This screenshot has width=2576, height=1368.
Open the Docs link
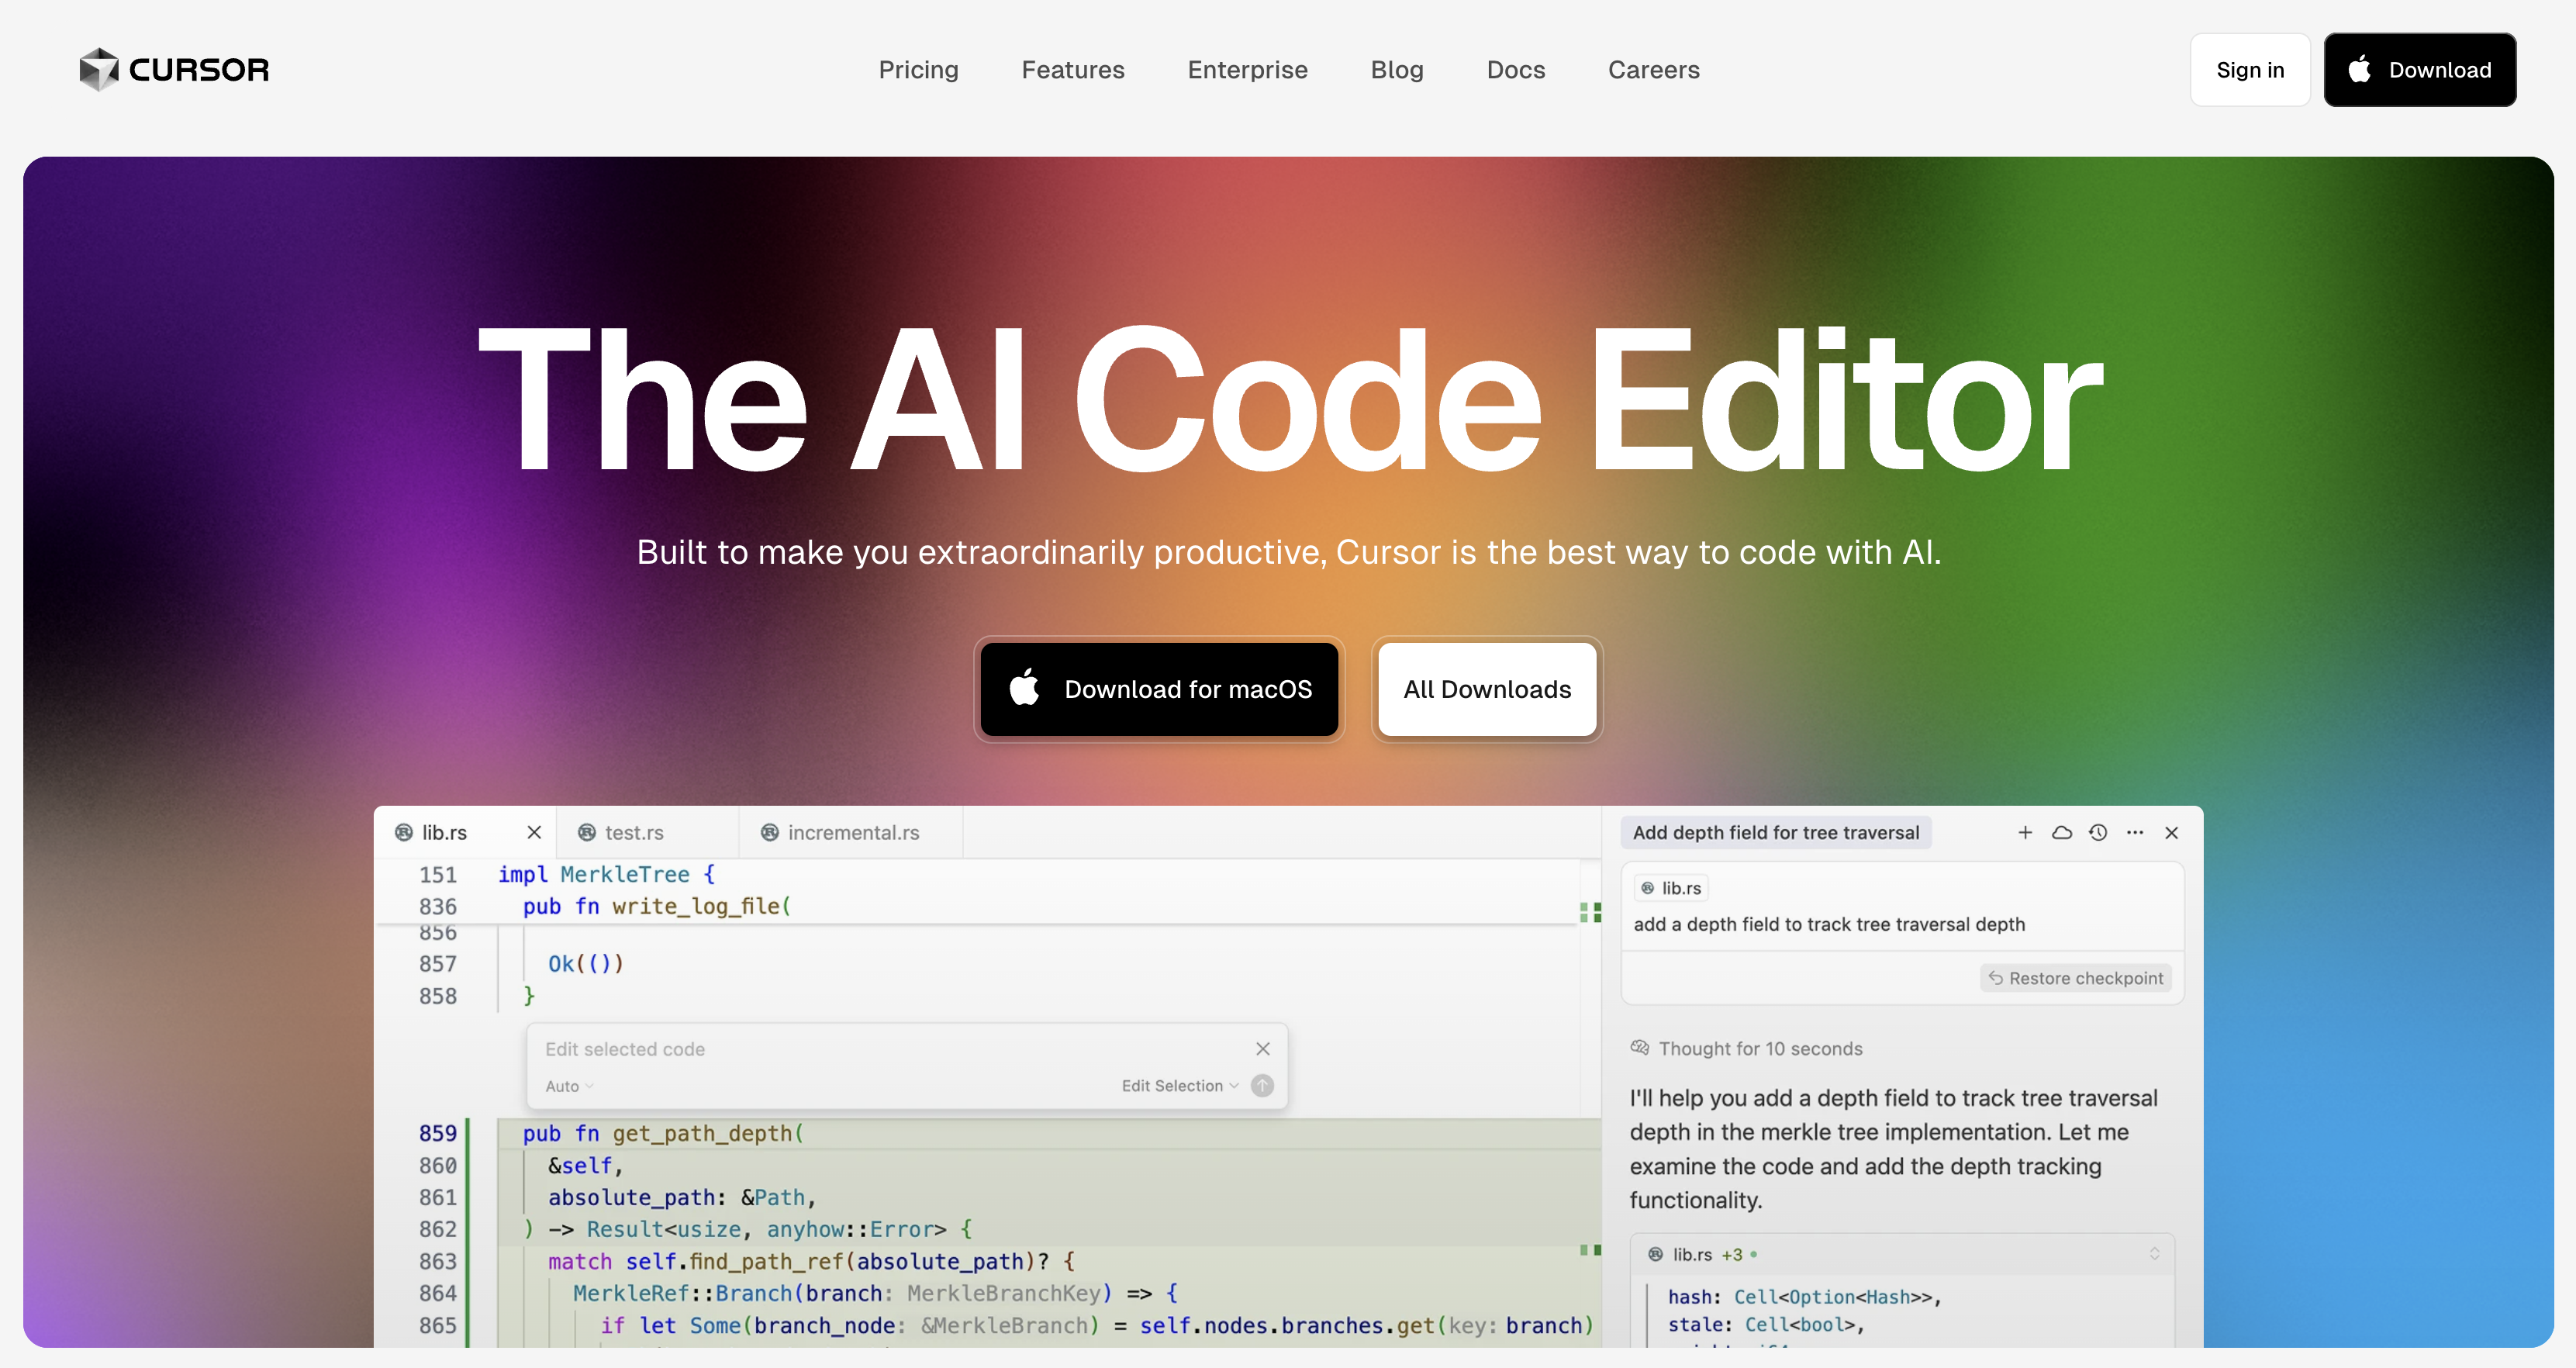[1516, 70]
